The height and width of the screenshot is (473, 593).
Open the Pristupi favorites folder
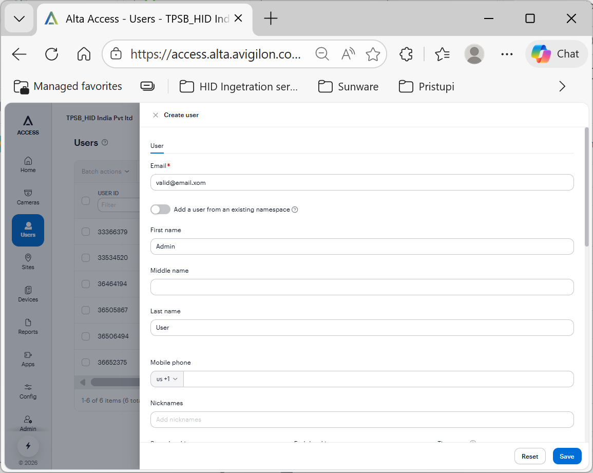[427, 87]
